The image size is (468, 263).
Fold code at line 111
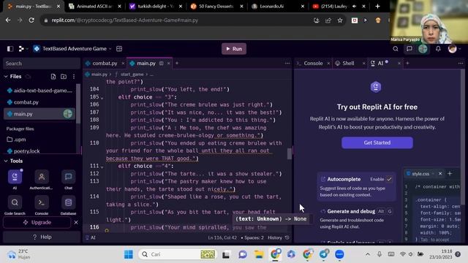click(102, 167)
